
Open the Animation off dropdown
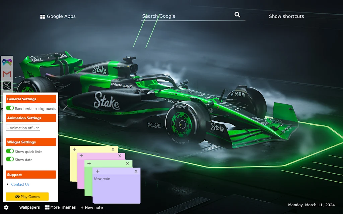[x=23, y=128]
